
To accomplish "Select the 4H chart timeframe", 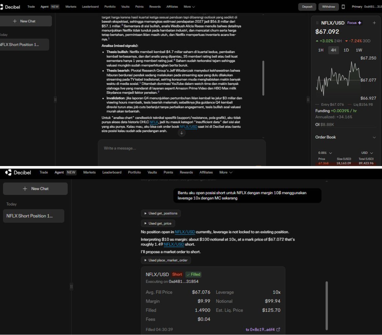I will [333, 50].
